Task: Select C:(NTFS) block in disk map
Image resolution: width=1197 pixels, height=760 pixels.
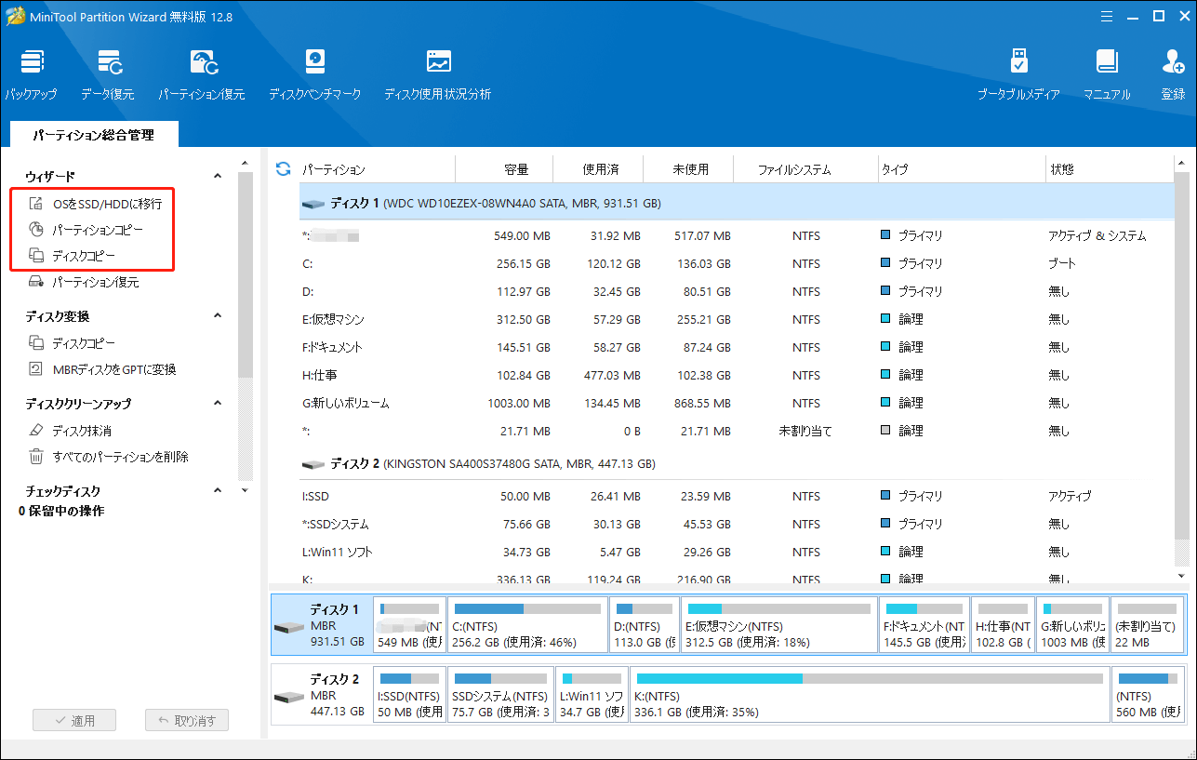Action: click(527, 625)
